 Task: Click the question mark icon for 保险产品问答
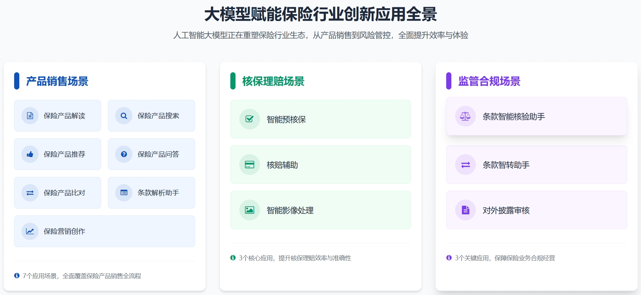coord(124,154)
